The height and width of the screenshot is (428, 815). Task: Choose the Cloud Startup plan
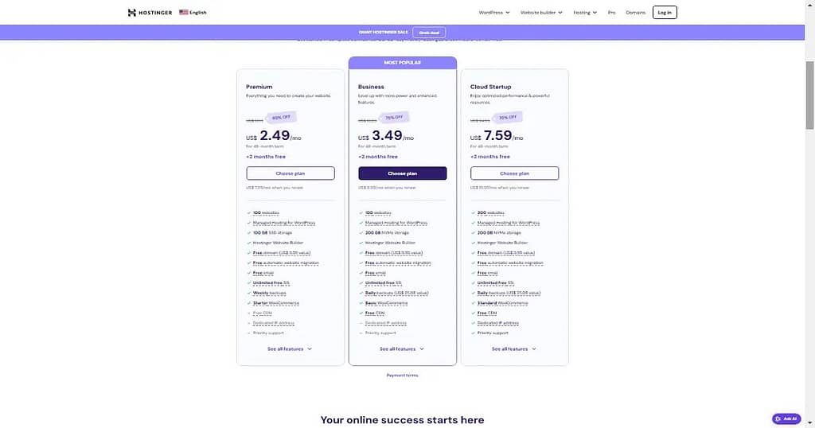click(x=515, y=173)
